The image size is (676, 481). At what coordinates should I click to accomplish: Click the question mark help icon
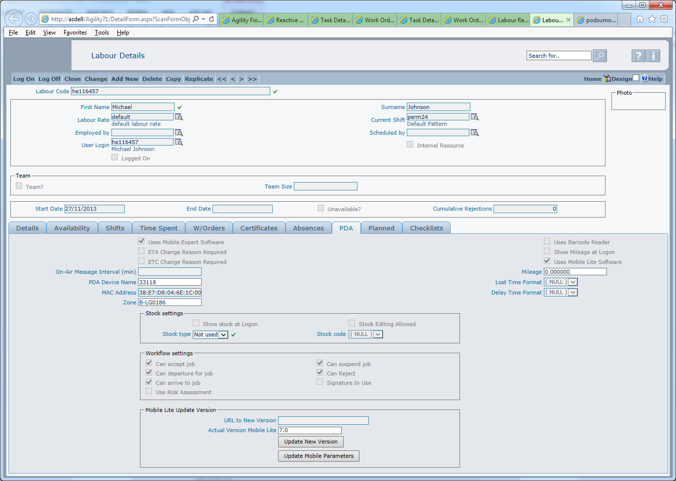coord(639,56)
